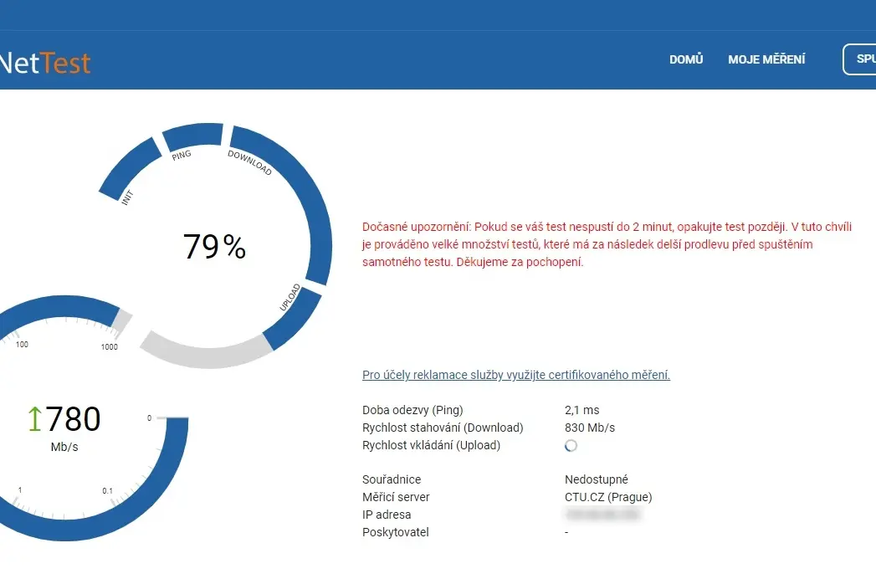Screen dimensions: 876x584
Task: Open MOJE MĚŘENÍ menu item
Action: 766,59
